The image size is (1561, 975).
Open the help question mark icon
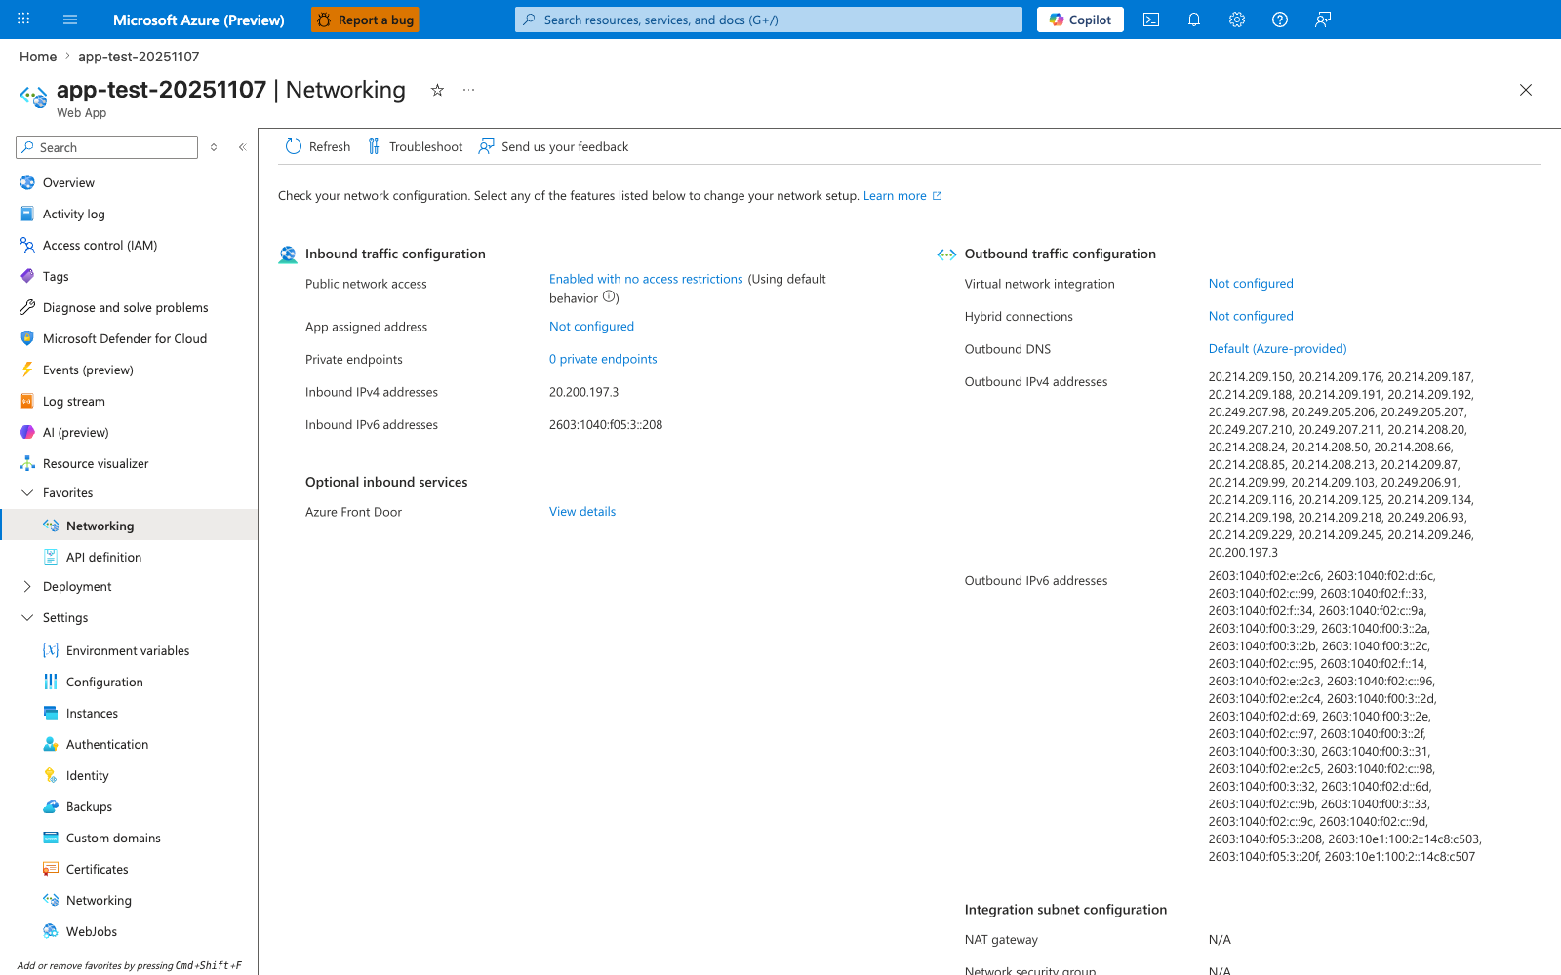1280,19
